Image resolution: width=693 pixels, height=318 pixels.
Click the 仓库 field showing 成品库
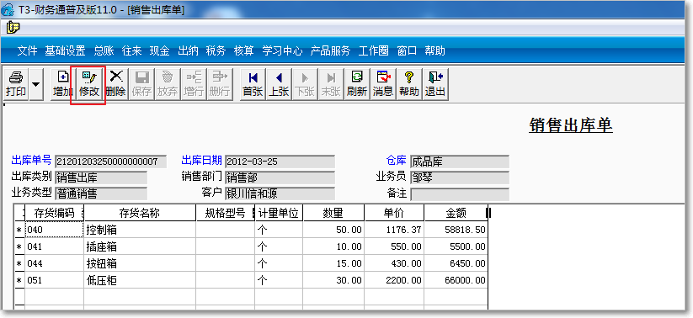click(460, 162)
